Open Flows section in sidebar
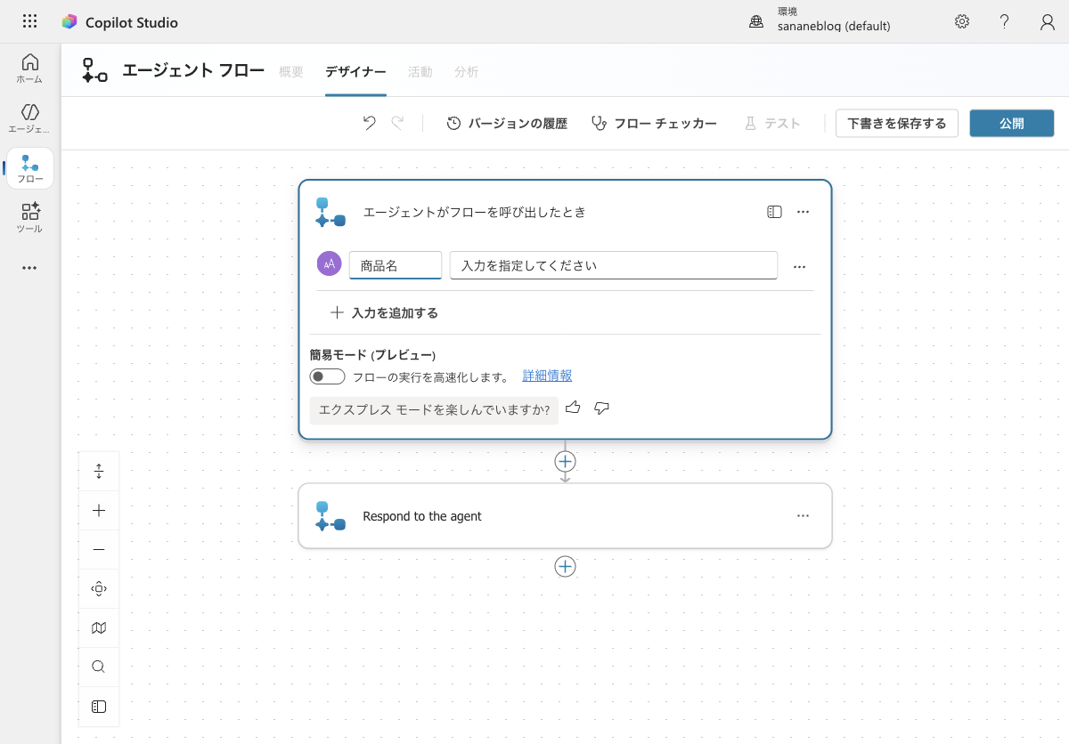Image resolution: width=1069 pixels, height=744 pixels. 30,168
